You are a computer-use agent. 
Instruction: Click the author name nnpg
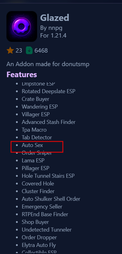pyautogui.click(x=55, y=28)
